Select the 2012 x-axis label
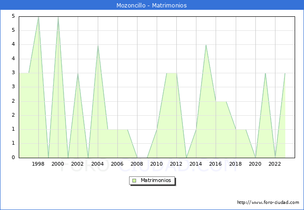Image resolution: width=304 pixels, height=210 pixels. click(x=176, y=164)
